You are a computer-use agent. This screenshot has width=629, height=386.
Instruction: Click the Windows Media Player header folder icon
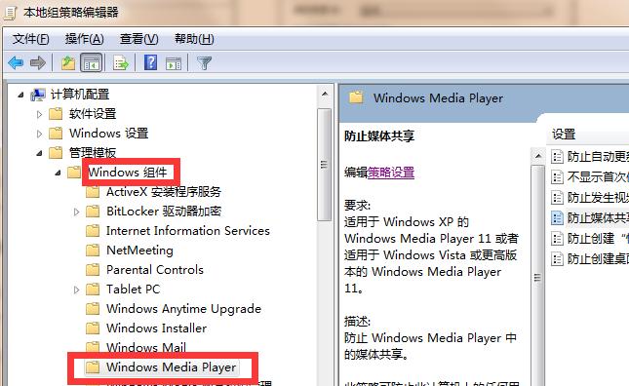356,97
